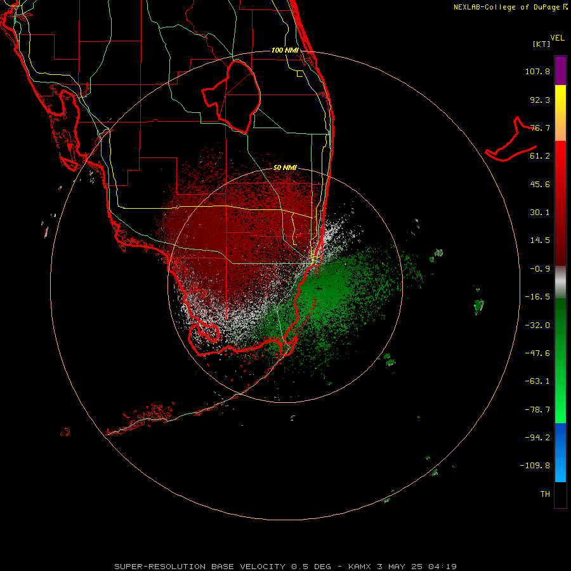Click the 100 NMI range ring label

click(285, 50)
